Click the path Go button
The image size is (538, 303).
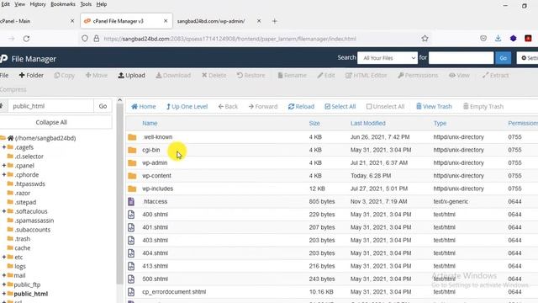(x=103, y=106)
